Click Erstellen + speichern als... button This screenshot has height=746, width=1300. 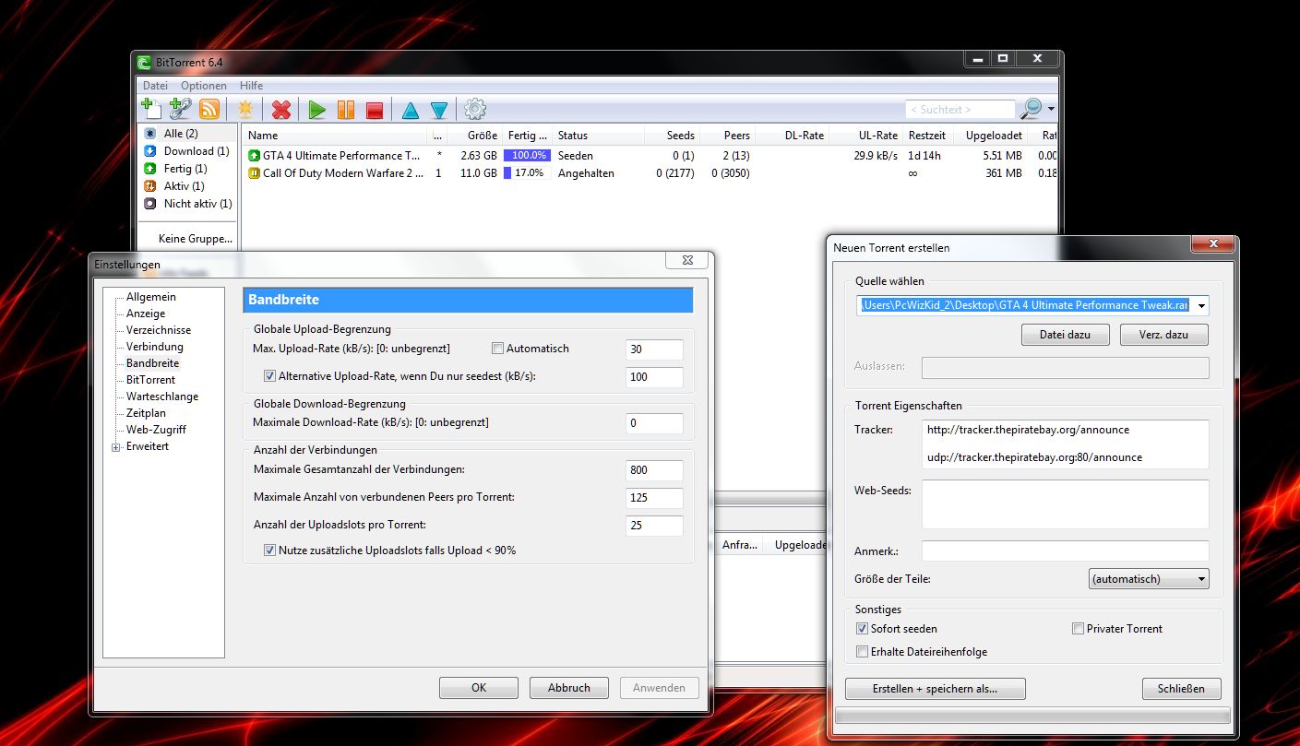coord(936,689)
